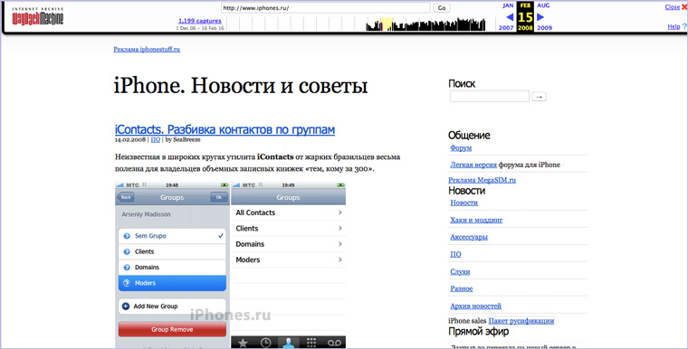
Task: Open the Реклама MegaSIM.ru link
Action: [x=482, y=180]
